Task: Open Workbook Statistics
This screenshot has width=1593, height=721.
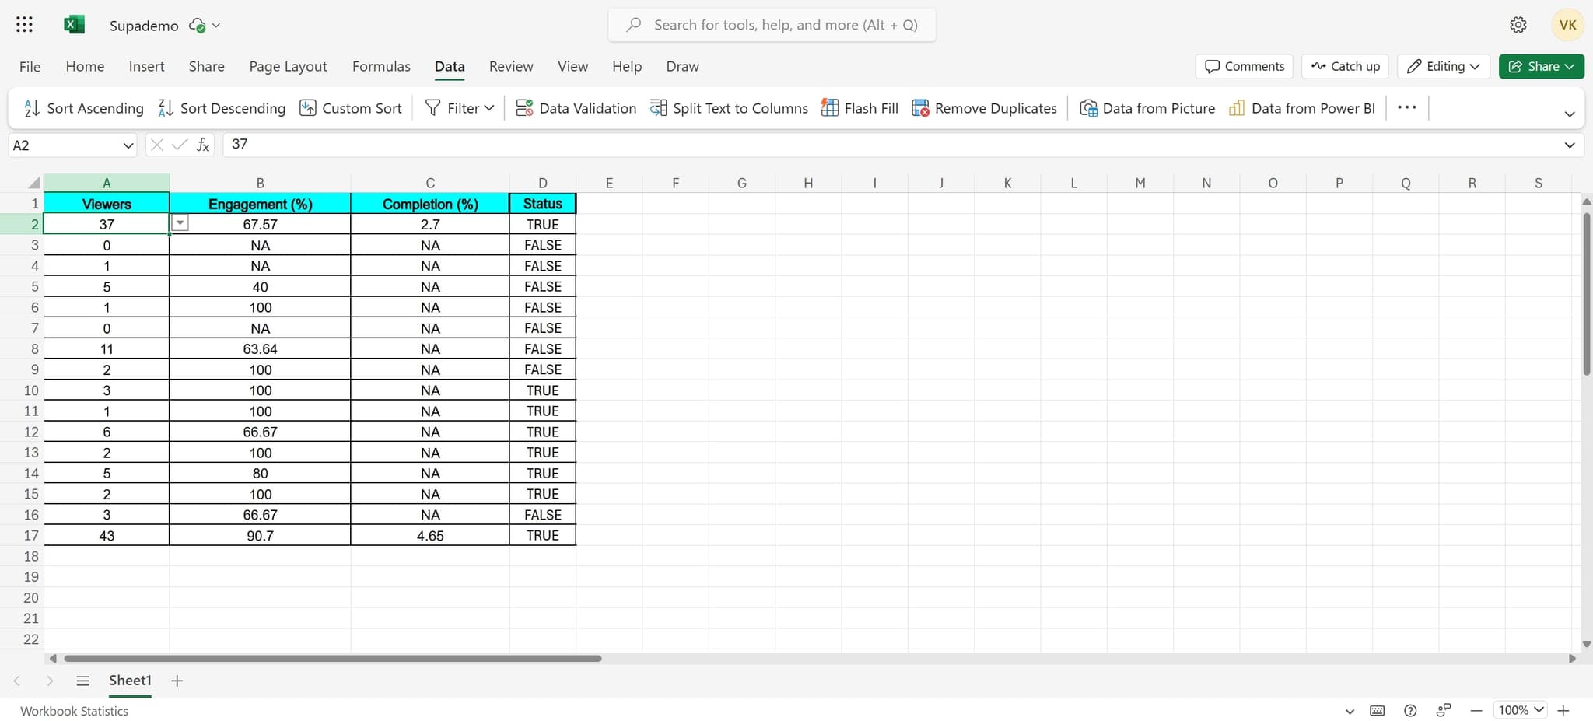Action: tap(74, 710)
